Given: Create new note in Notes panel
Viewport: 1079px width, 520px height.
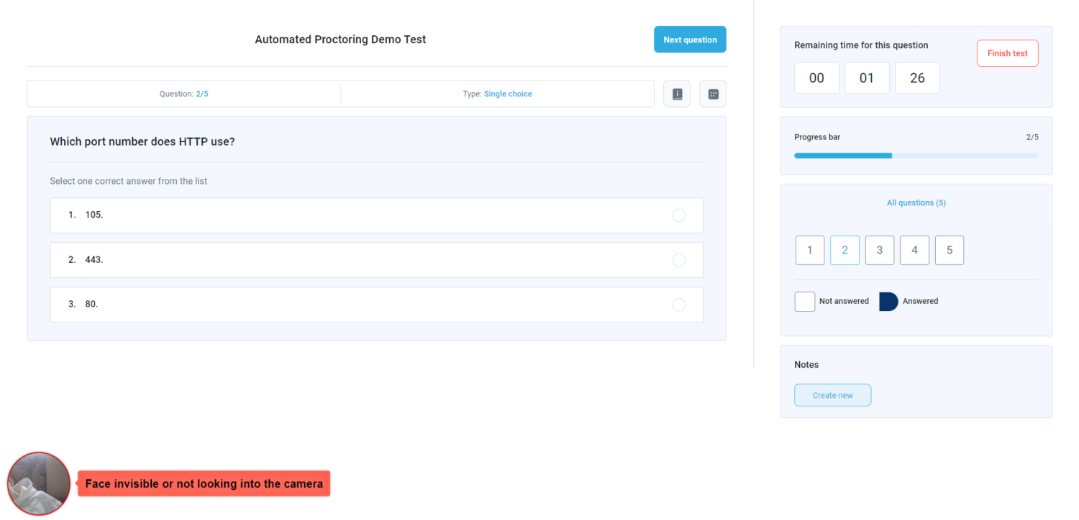Looking at the screenshot, I should 832,395.
